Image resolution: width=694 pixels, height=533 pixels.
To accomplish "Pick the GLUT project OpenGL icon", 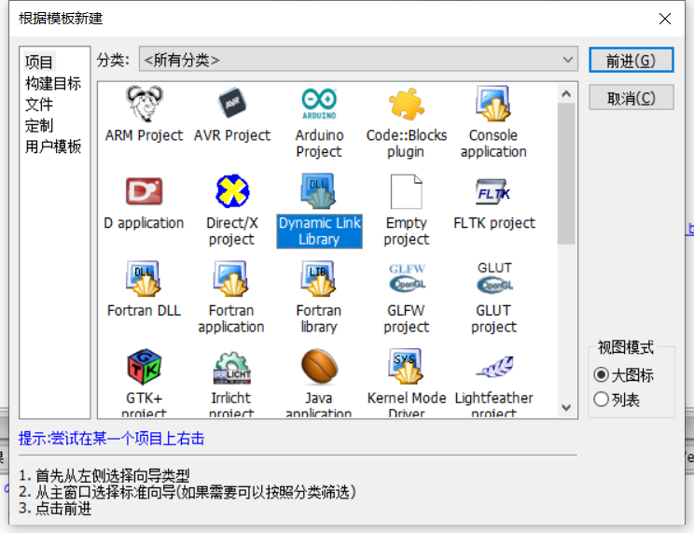I will (494, 278).
